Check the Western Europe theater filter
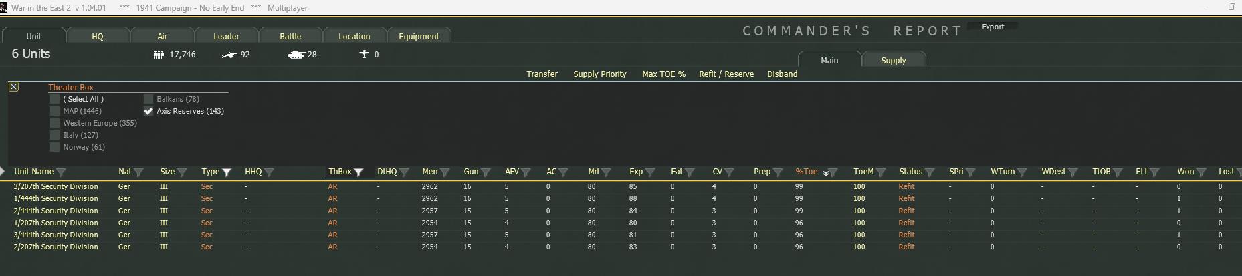The width and height of the screenshot is (1242, 276). tap(55, 124)
